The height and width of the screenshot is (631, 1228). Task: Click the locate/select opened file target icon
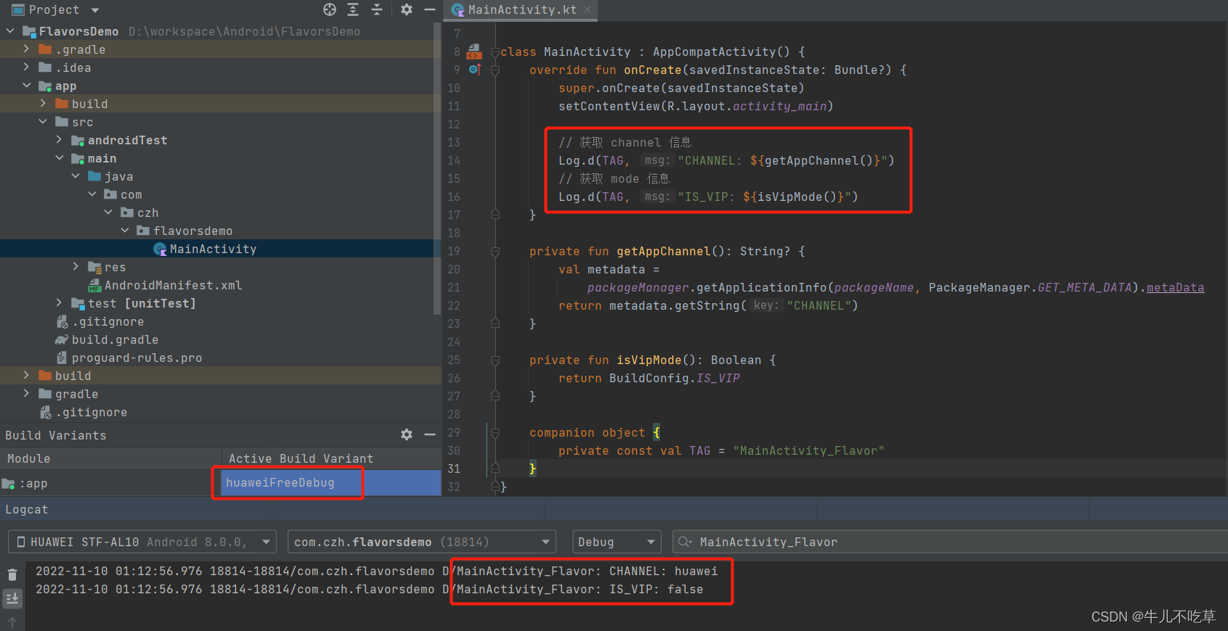pyautogui.click(x=330, y=9)
